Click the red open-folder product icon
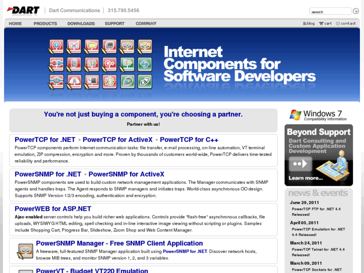 click(x=92, y=46)
